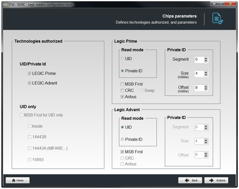
Task: Open the Actions page
Action: point(216,180)
